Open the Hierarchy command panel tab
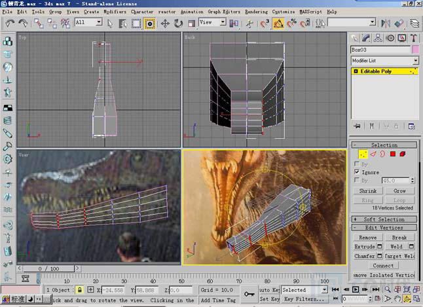Image resolution: width=423 pixels, height=307 pixels. pyautogui.click(x=378, y=39)
